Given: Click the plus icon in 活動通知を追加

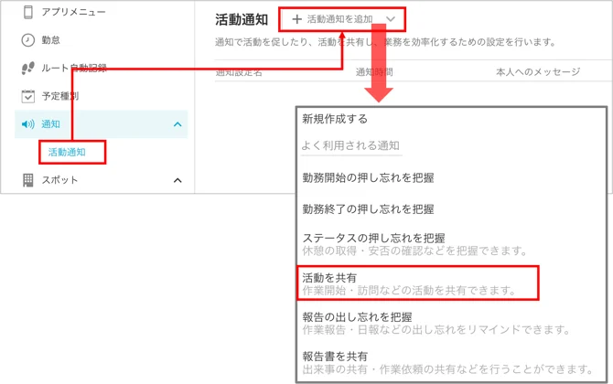Looking at the screenshot, I should (x=296, y=19).
